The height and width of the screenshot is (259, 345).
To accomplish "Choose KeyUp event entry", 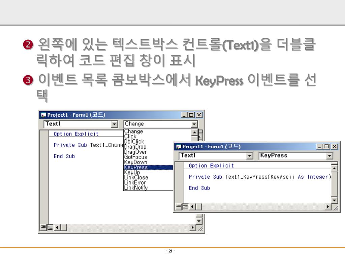I will click(x=132, y=172).
